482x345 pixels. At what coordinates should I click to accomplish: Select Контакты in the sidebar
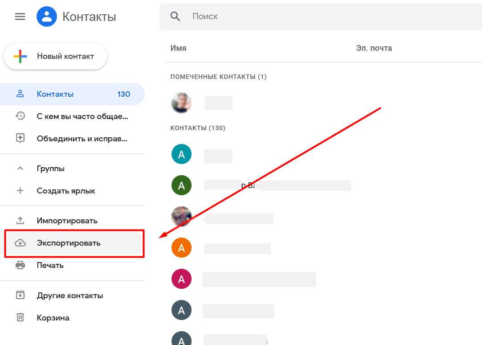coord(72,94)
